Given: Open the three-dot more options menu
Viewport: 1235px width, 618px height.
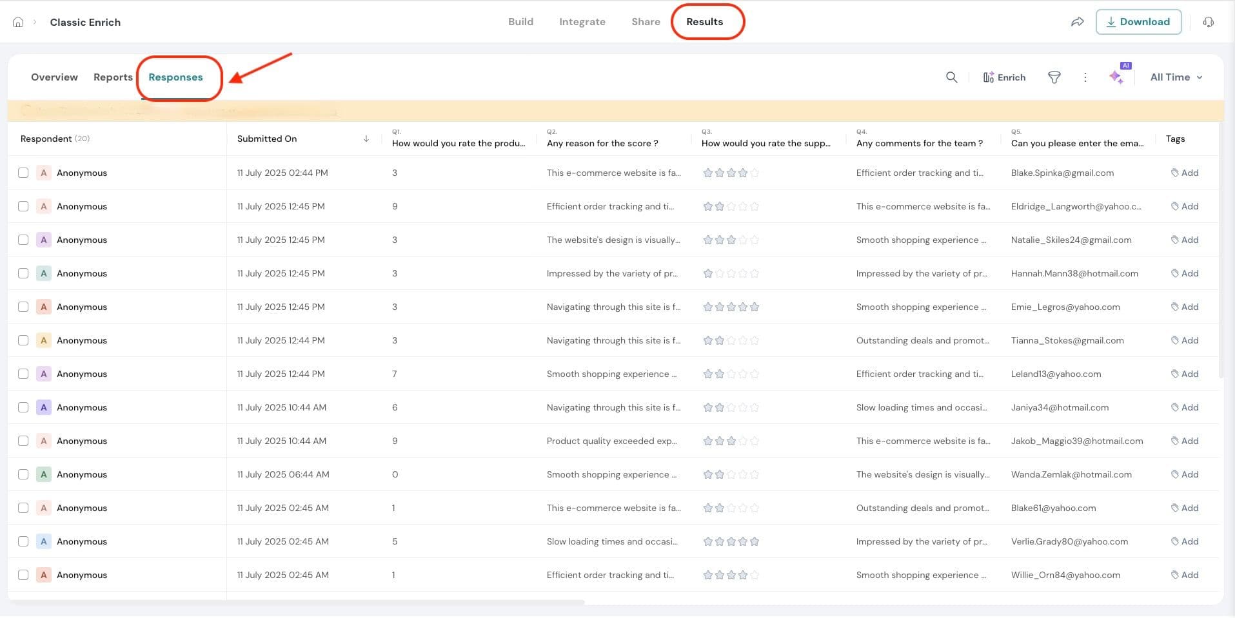Looking at the screenshot, I should [1085, 77].
